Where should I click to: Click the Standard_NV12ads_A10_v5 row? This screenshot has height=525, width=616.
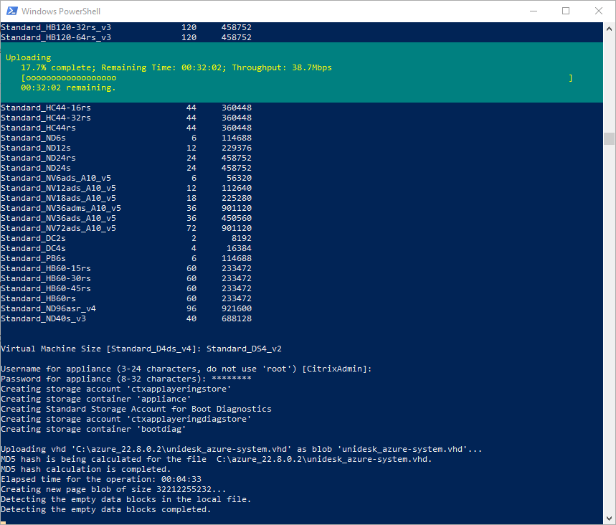click(126, 188)
